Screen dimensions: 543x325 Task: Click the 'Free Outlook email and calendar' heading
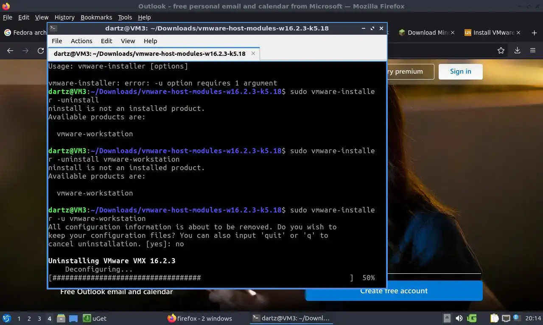tap(116, 292)
